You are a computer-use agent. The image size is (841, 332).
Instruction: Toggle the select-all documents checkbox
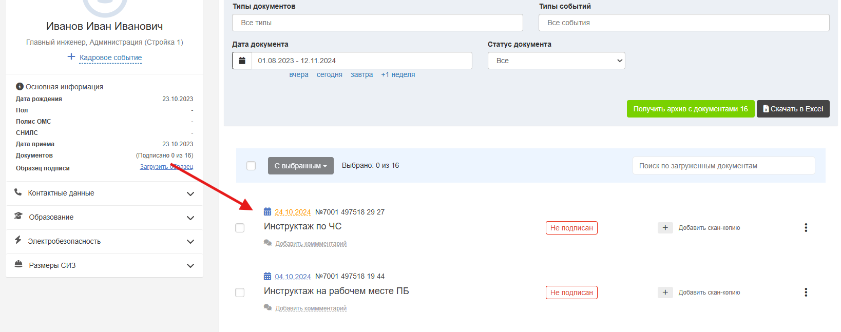pos(251,166)
